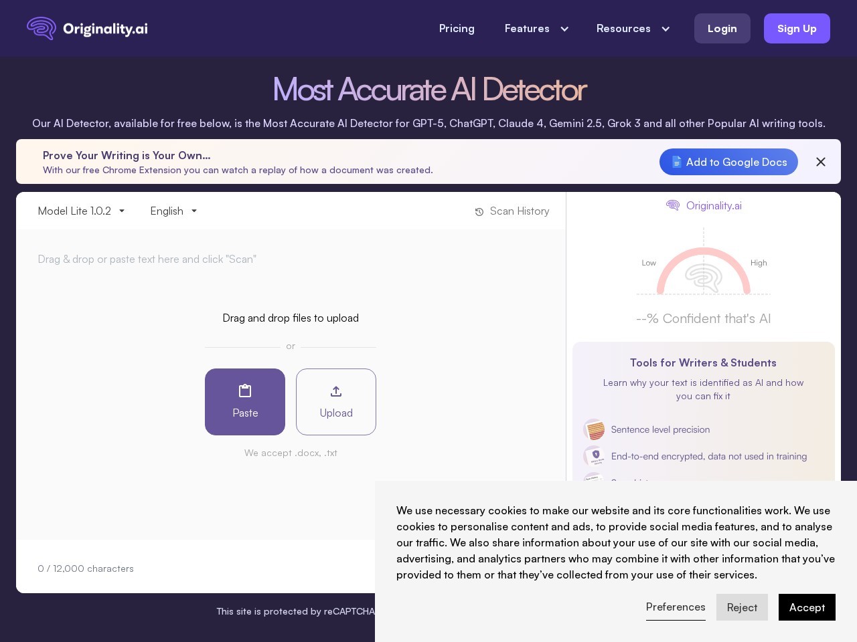
Task: Click the End-to-end encrypted shield icon
Action: click(x=594, y=456)
